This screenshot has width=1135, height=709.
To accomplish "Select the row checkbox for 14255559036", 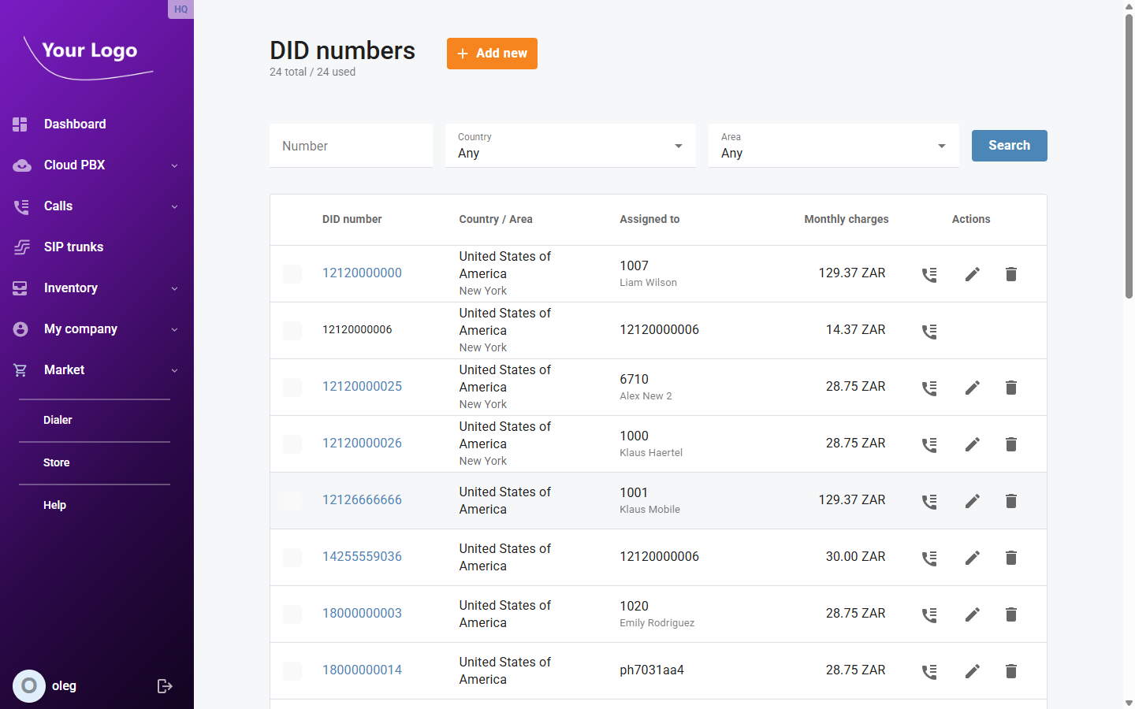I will [x=292, y=557].
